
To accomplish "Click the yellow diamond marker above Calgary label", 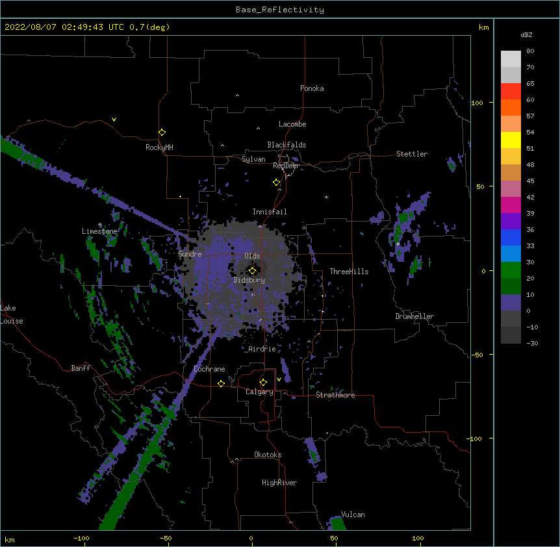I will (x=263, y=382).
